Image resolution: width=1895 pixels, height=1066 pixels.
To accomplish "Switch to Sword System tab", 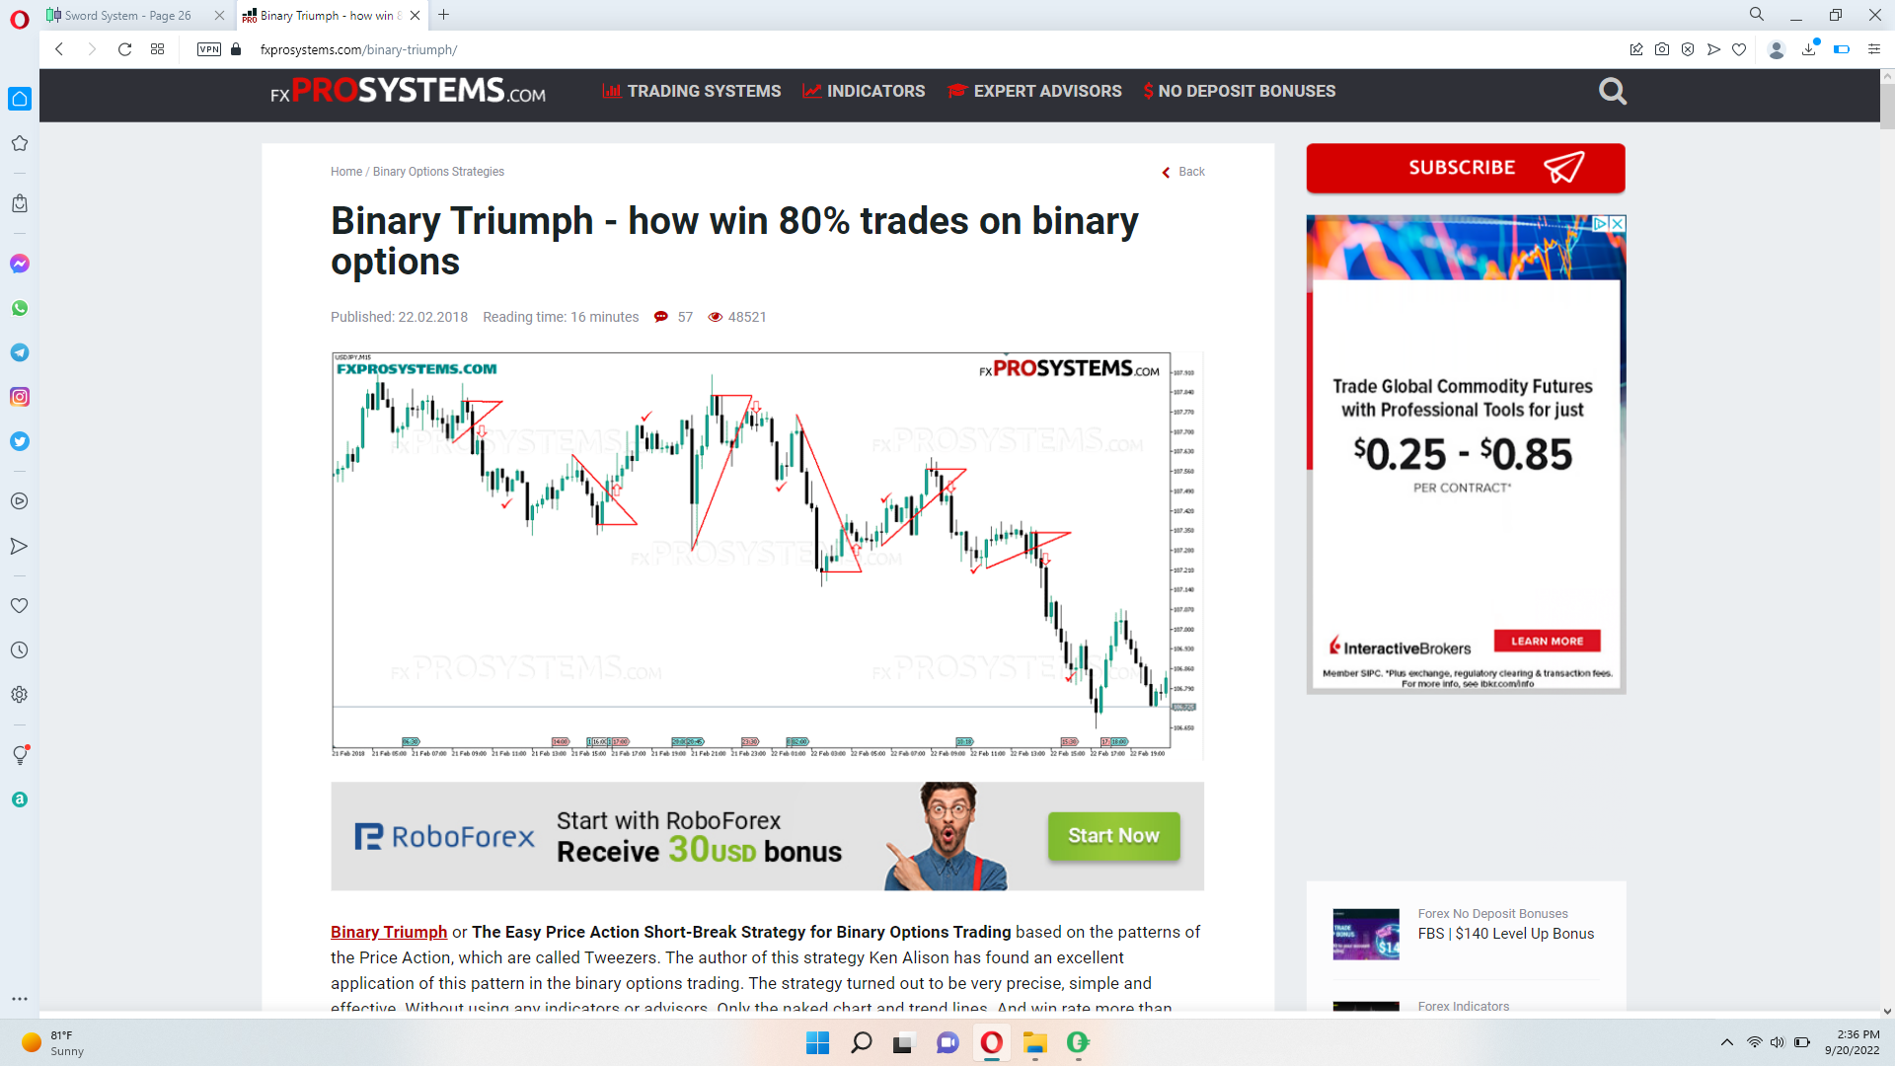I will click(x=128, y=15).
